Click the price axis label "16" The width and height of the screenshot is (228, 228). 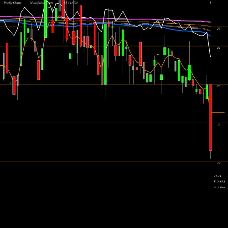tap(218, 124)
